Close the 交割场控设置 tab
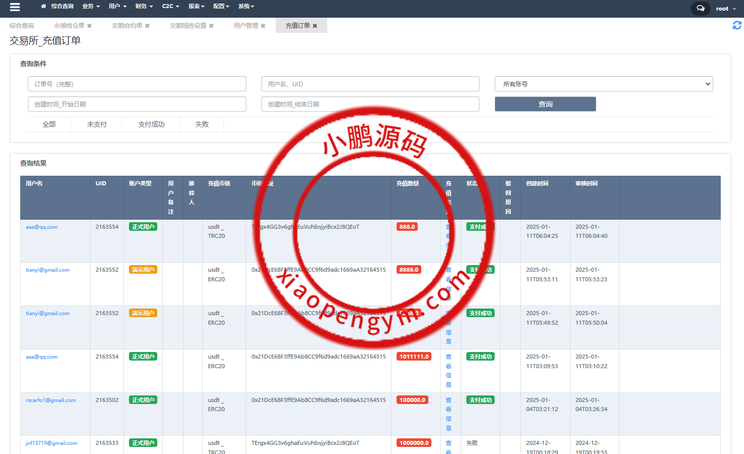The width and height of the screenshot is (744, 454). [x=211, y=26]
